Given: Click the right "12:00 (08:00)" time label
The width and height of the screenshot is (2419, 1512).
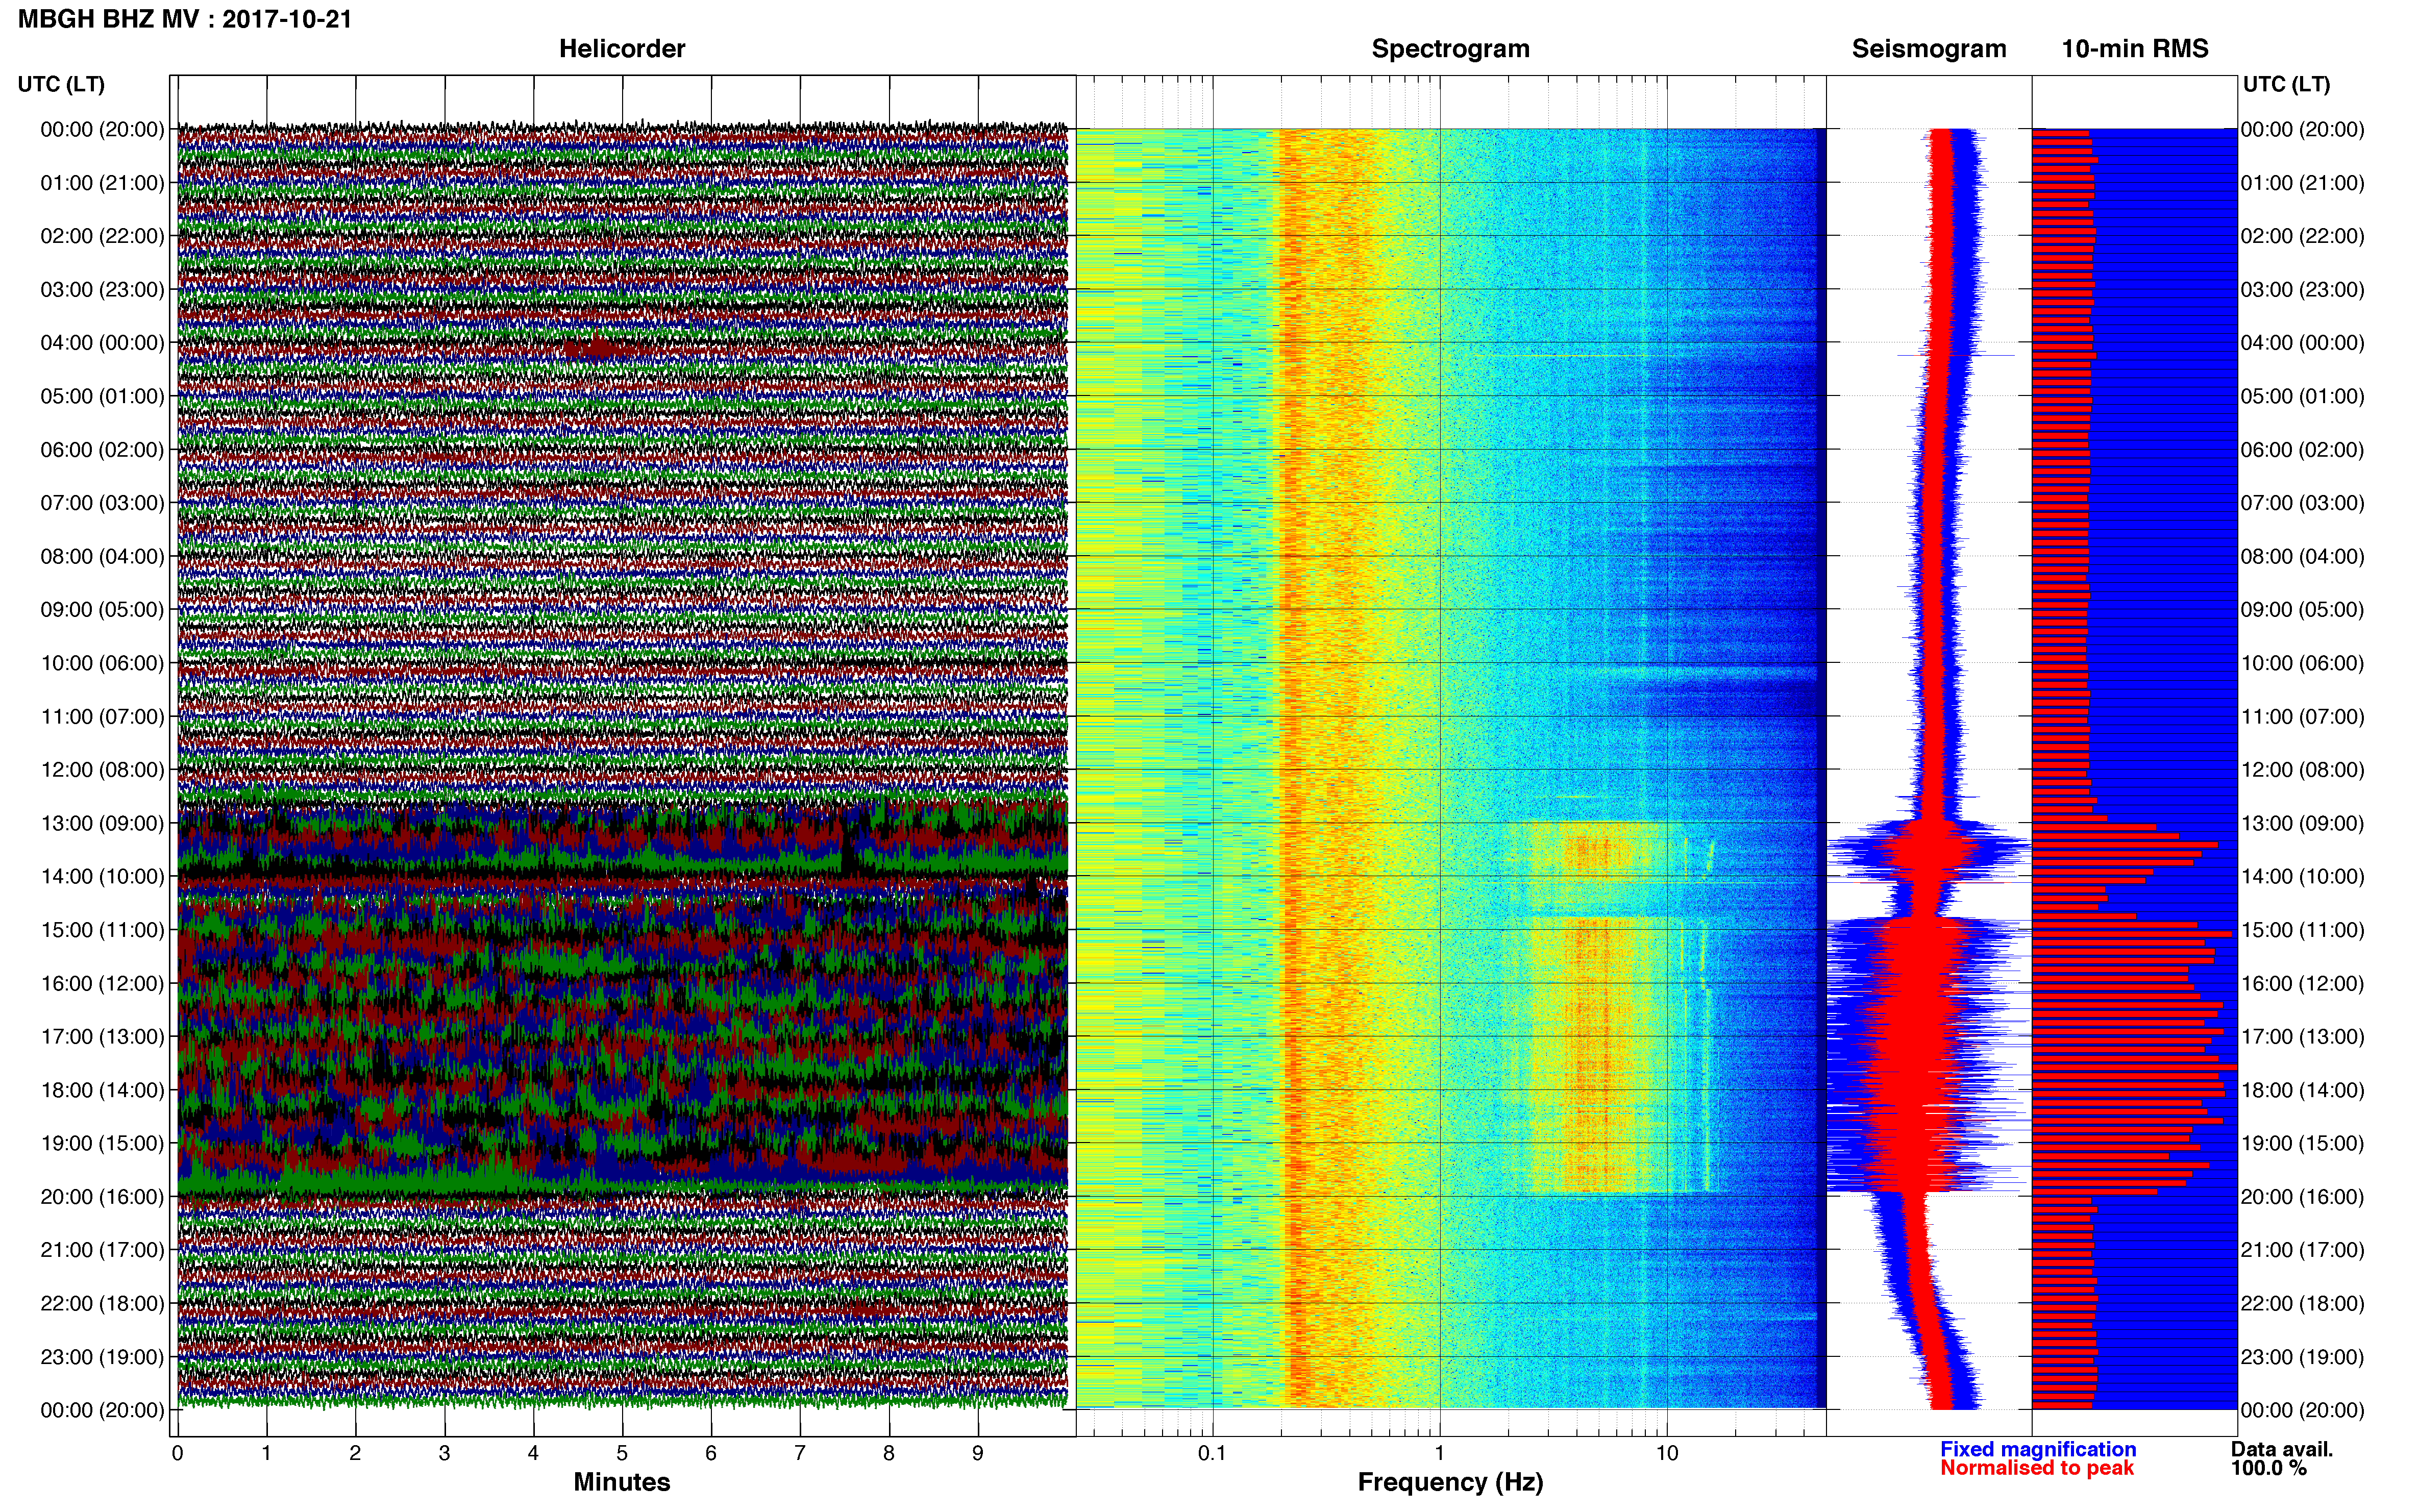Looking at the screenshot, I should pos(2302,770).
